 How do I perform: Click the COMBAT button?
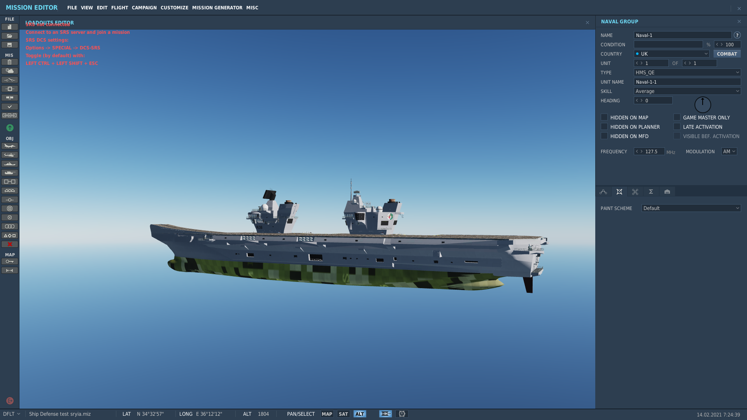[727, 54]
